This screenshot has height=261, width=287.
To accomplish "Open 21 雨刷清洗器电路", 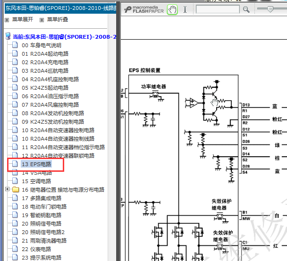I will click(x=44, y=241).
